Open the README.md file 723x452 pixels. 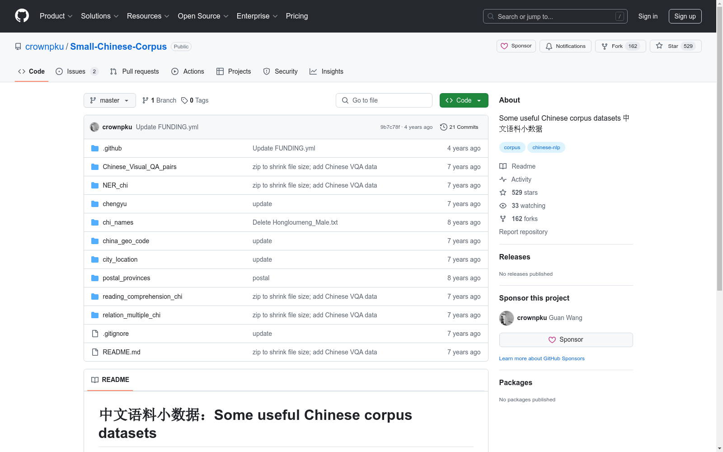coord(122,352)
